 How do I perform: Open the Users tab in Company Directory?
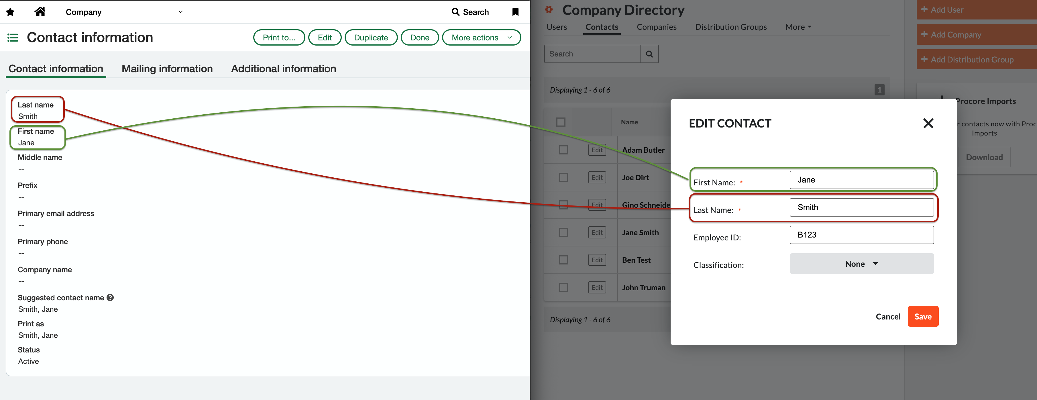point(557,27)
